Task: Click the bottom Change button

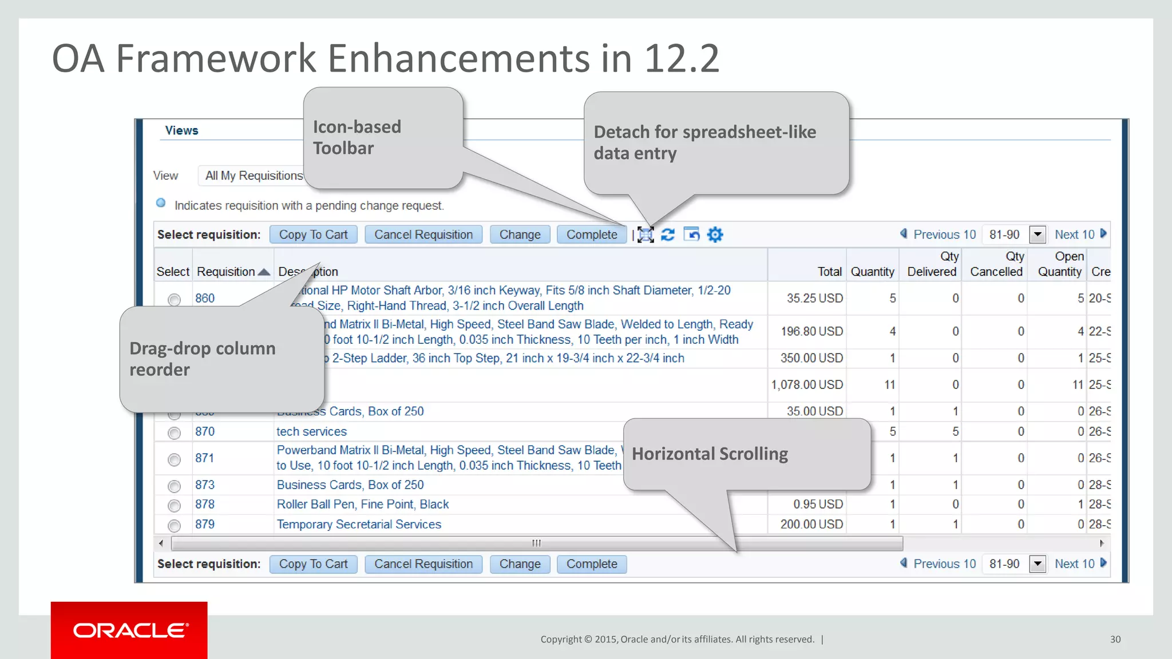Action: [x=520, y=564]
